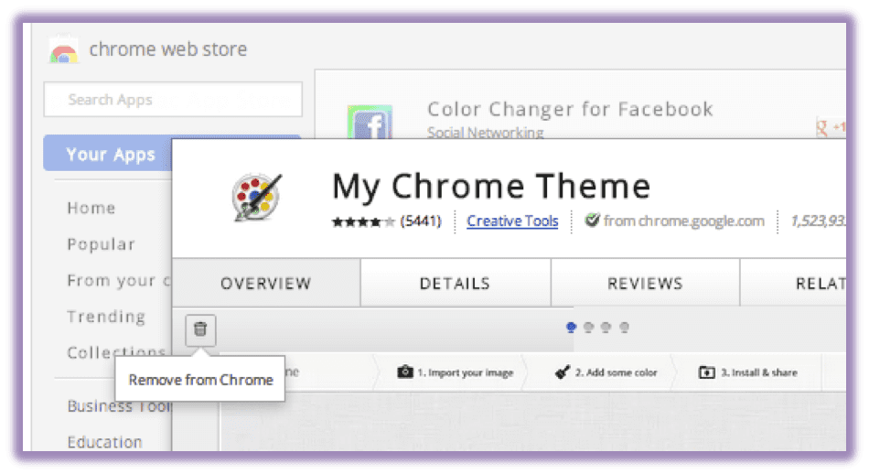Open the Trending category
This screenshot has height=474, width=869.
coord(106,316)
